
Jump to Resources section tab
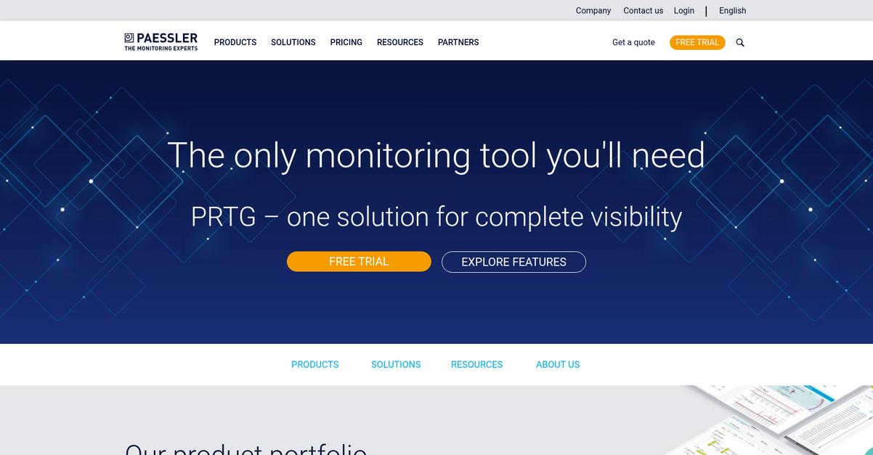coord(477,365)
